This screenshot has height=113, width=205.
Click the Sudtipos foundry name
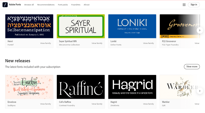12,105
